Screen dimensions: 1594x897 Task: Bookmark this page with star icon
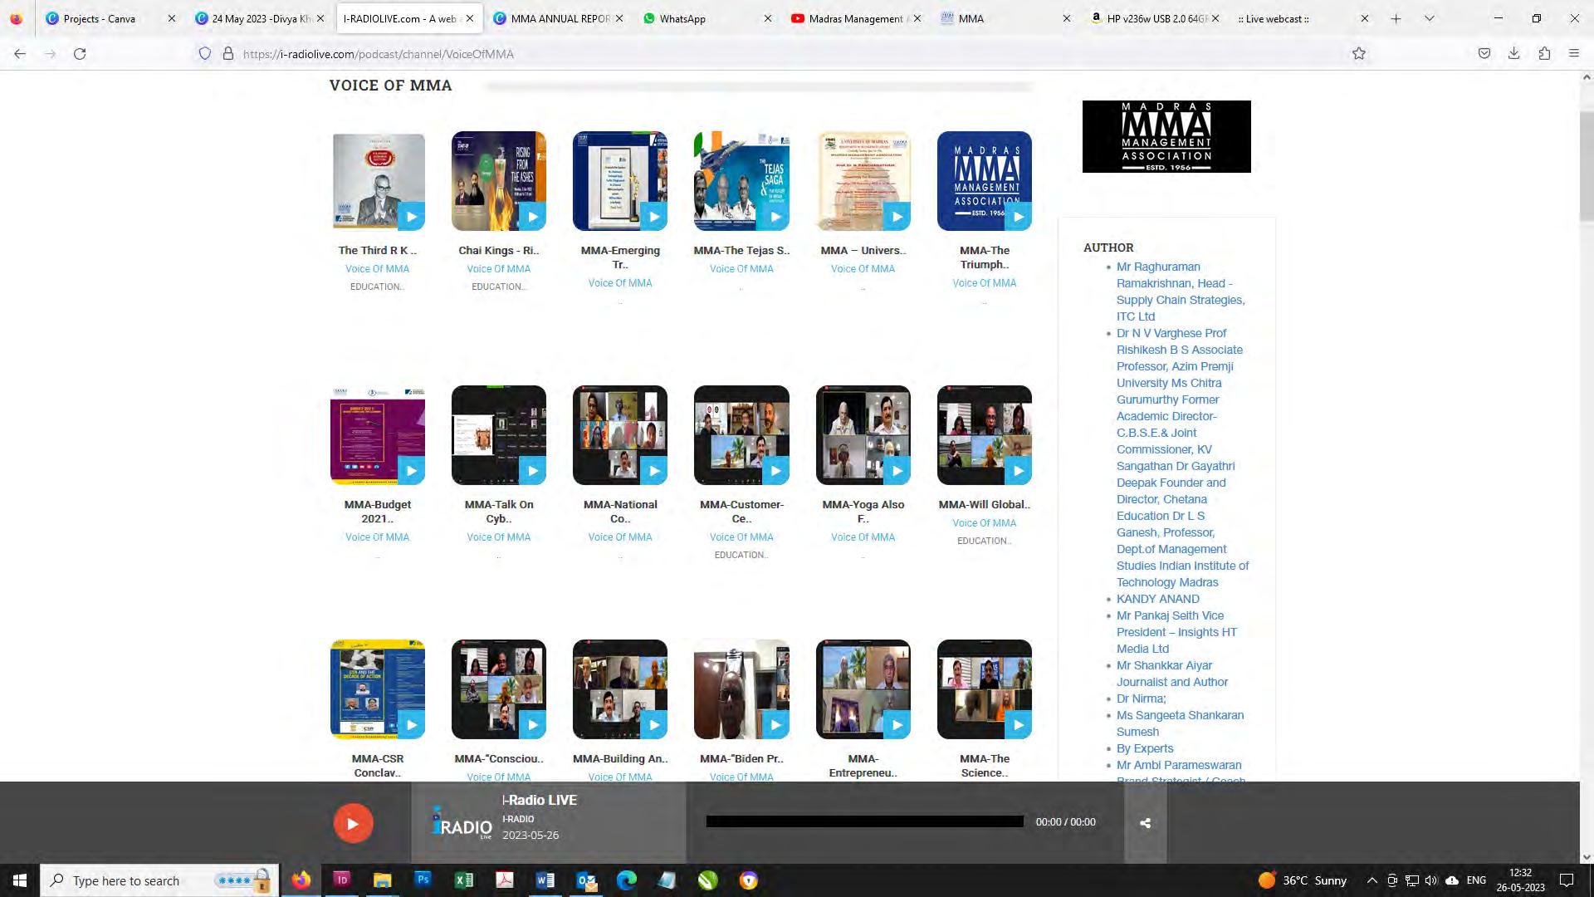[1359, 54]
